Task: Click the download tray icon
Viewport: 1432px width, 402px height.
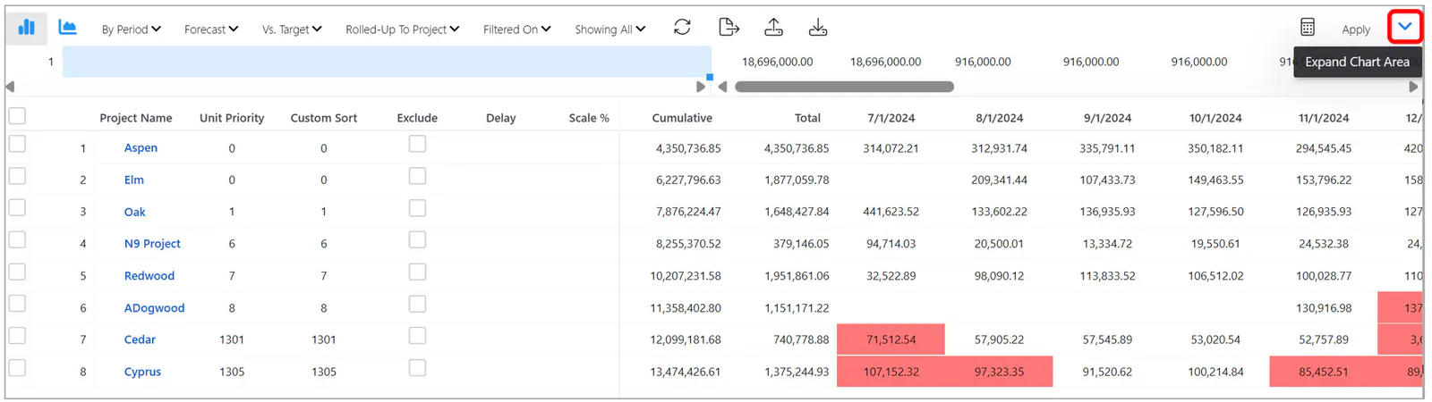Action: pos(818,28)
